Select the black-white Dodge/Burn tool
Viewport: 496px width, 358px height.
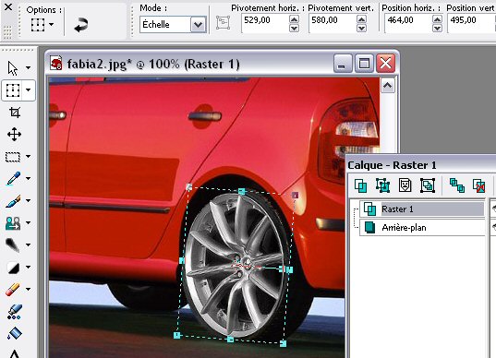click(13, 268)
